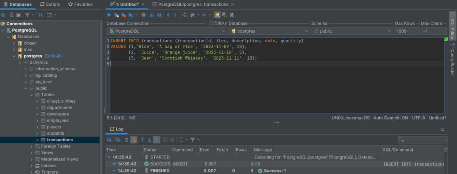Click create database connection icon

(12, 15)
